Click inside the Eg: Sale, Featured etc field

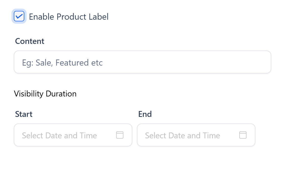pyautogui.click(x=143, y=62)
